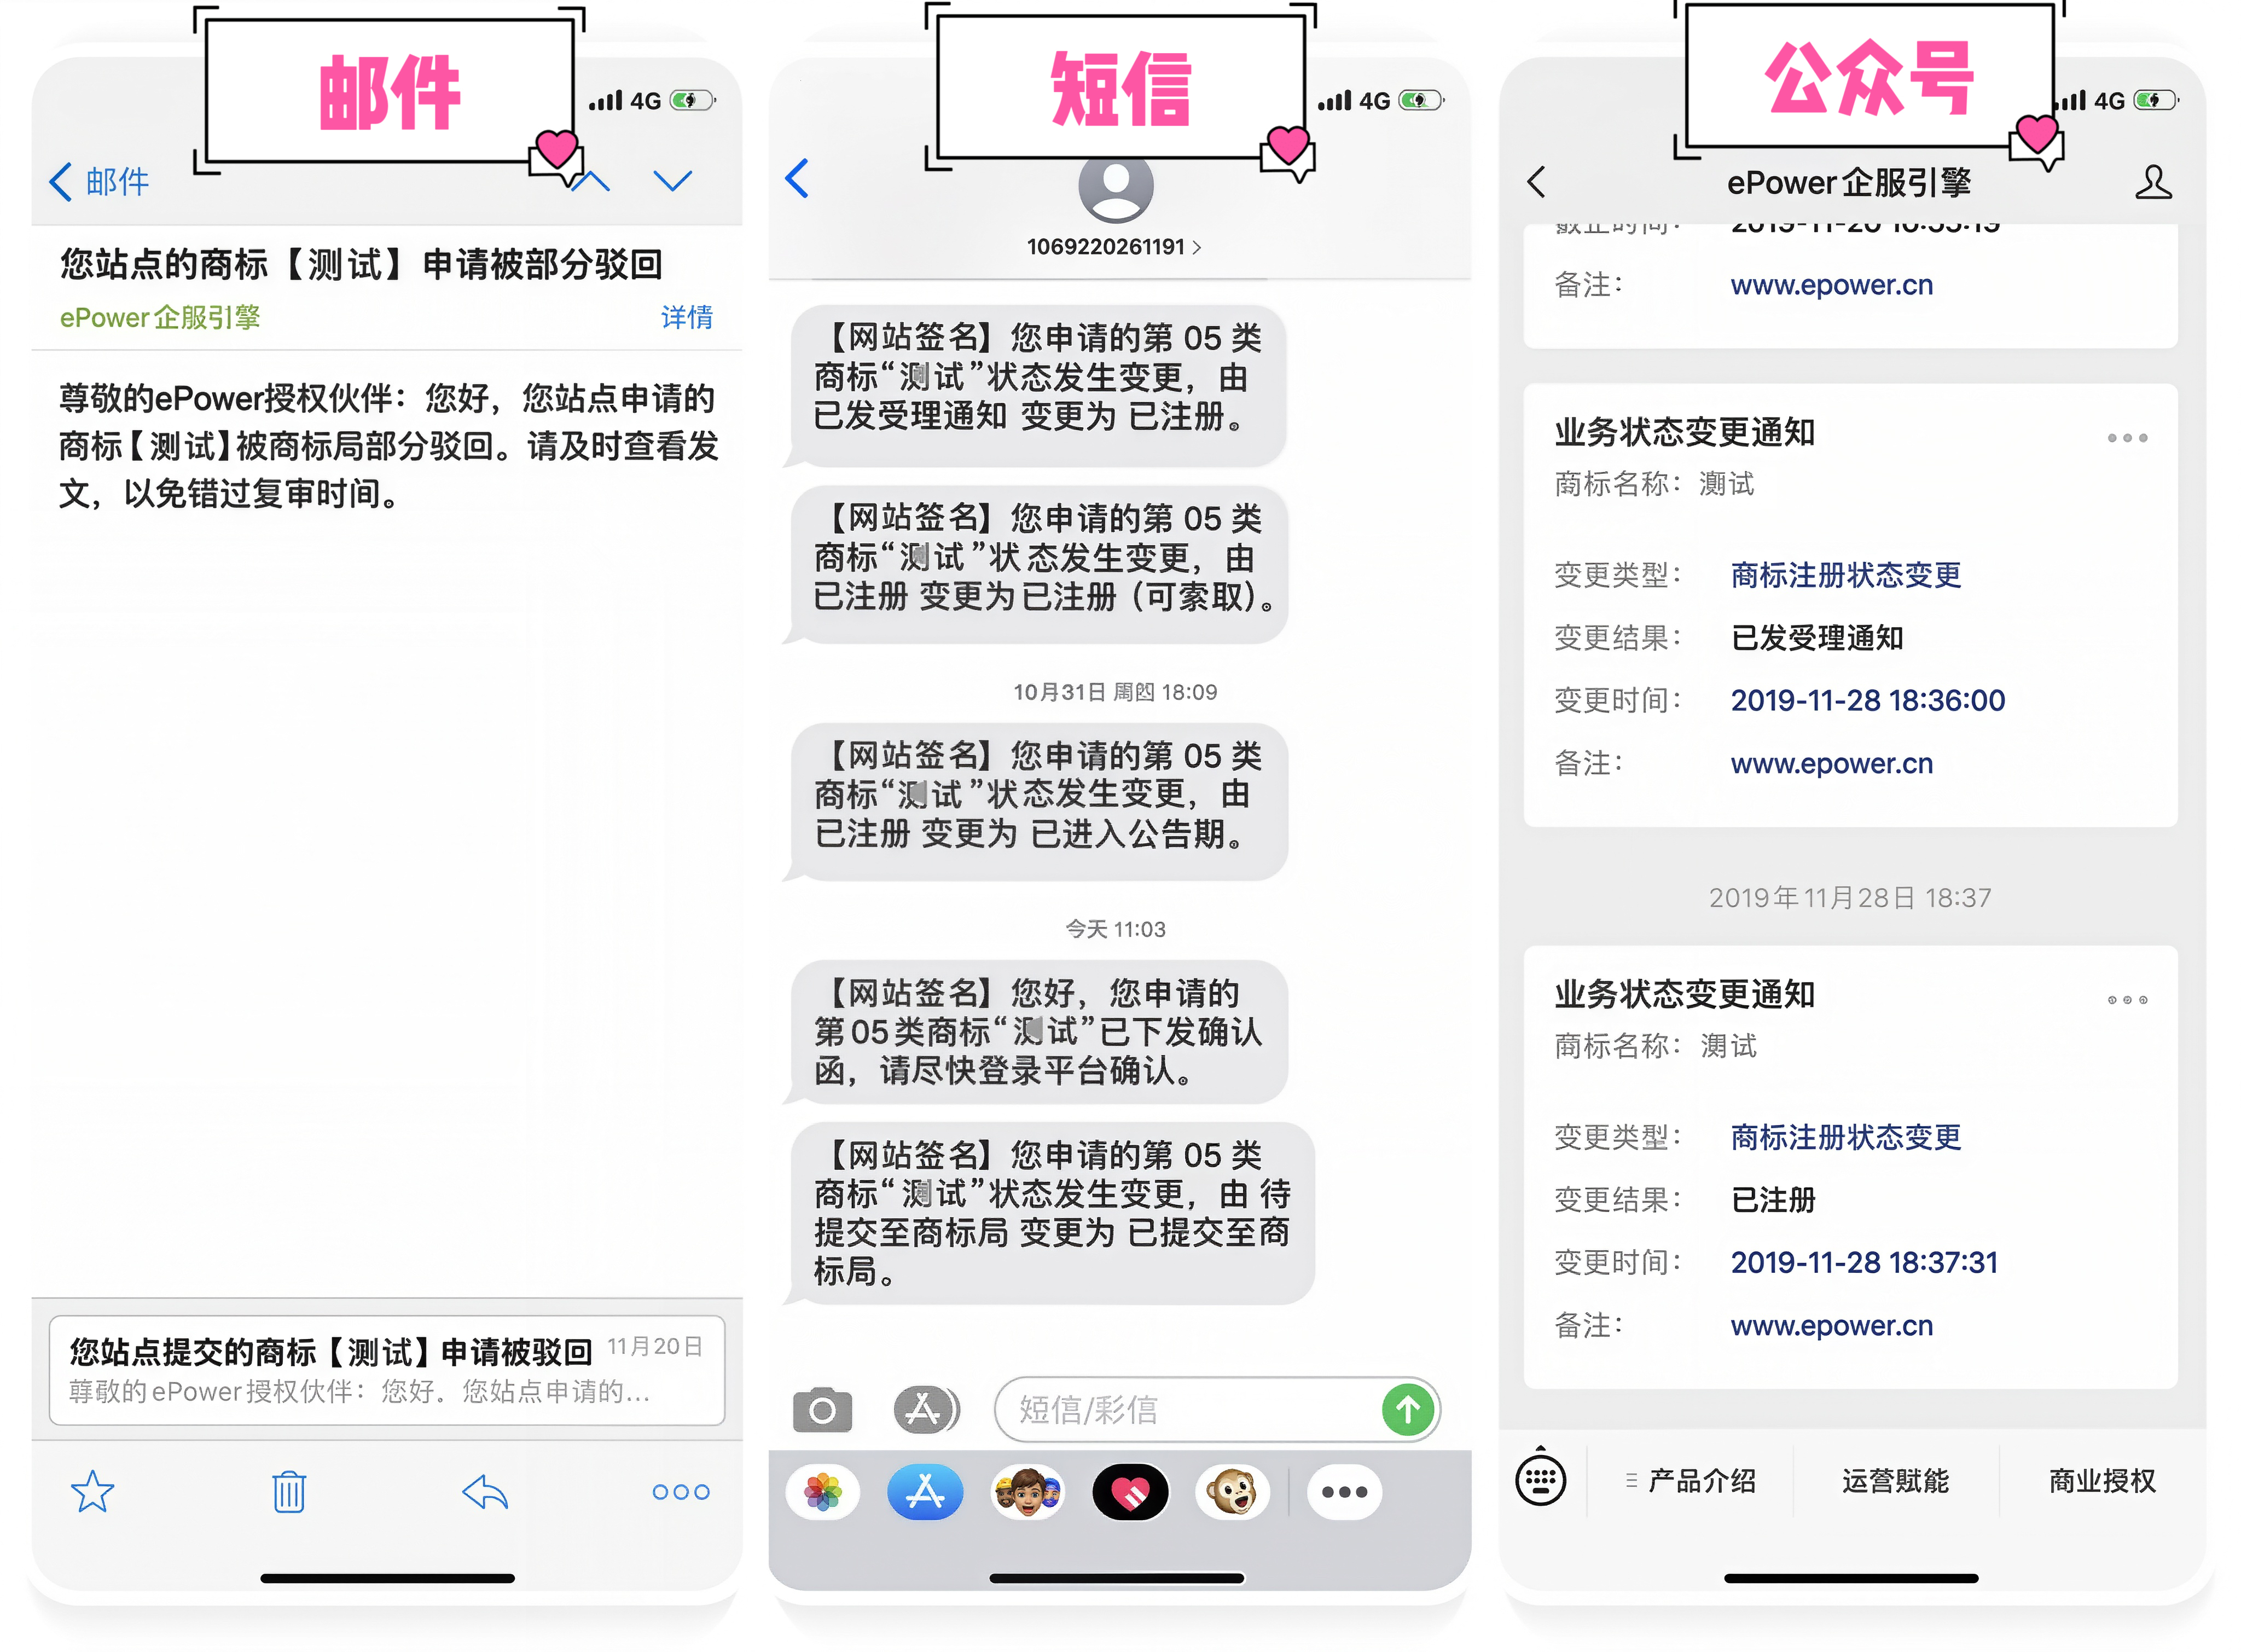Open the Photos app icon in the iMessage strip
The image size is (2241, 1652).
click(x=823, y=1492)
